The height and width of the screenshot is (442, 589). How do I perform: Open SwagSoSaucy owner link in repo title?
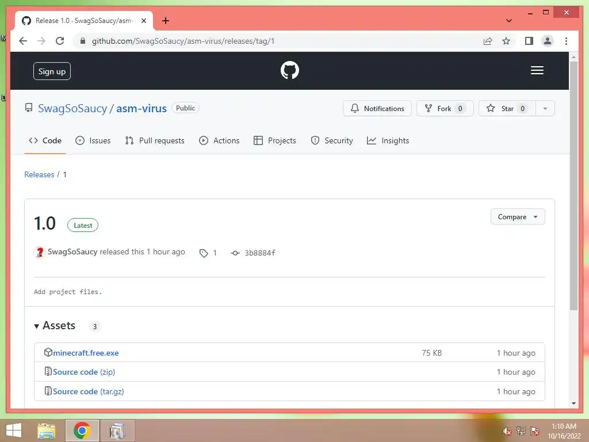[72, 108]
